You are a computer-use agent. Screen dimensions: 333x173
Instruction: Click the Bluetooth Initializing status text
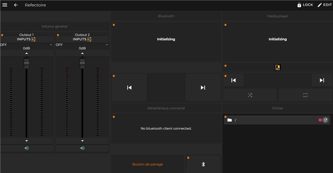pyautogui.click(x=166, y=39)
